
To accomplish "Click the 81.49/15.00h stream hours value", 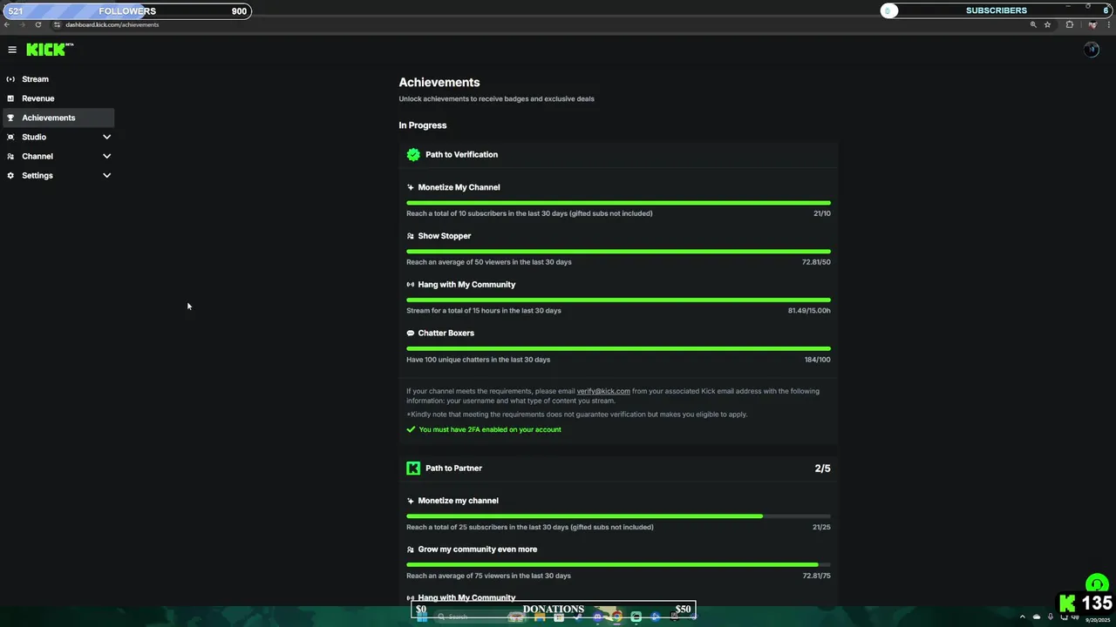I will (809, 311).
